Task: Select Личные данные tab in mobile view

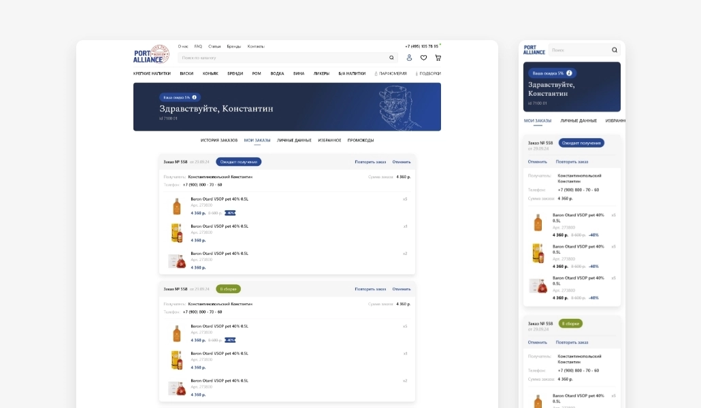Action: click(578, 120)
